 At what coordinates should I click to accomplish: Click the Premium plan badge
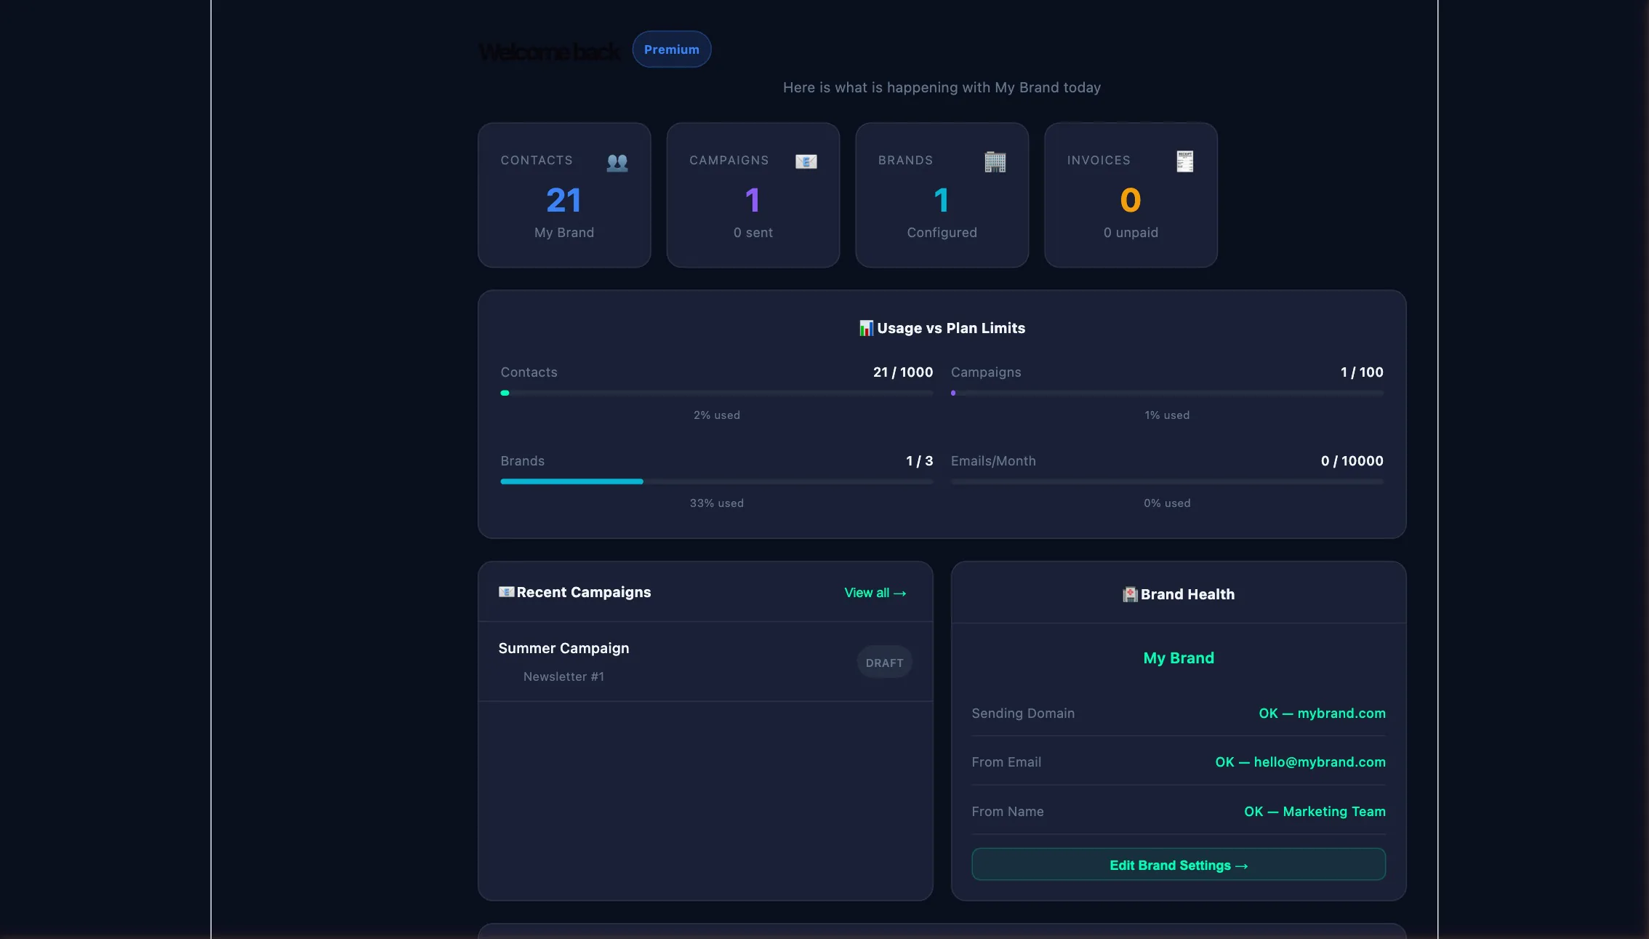click(672, 49)
